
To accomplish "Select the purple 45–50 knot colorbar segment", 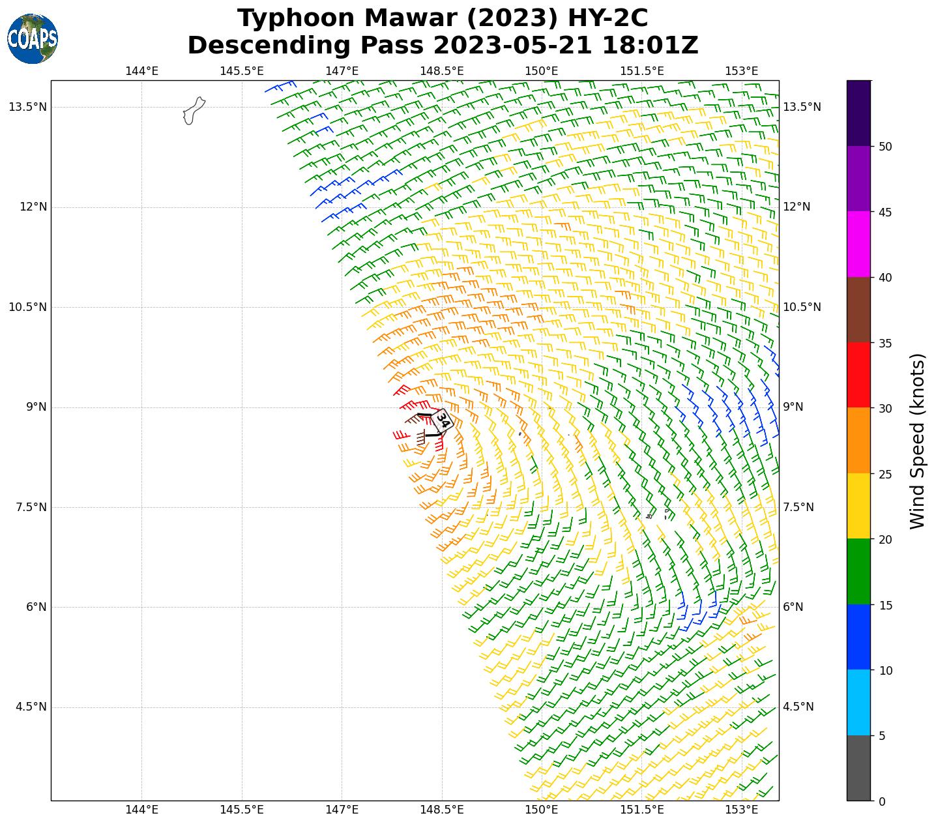I will [x=858, y=179].
